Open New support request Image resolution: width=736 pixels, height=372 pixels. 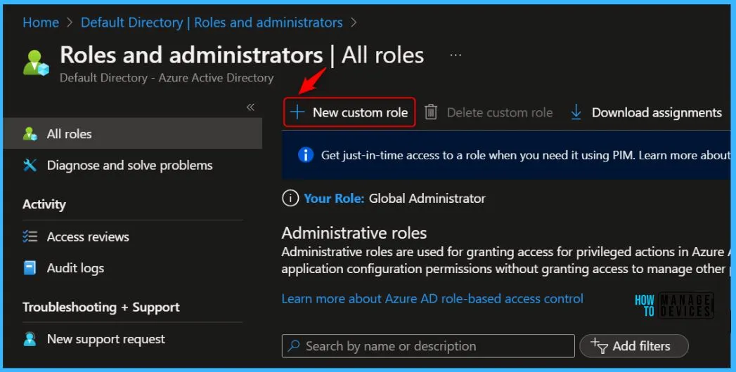click(106, 339)
